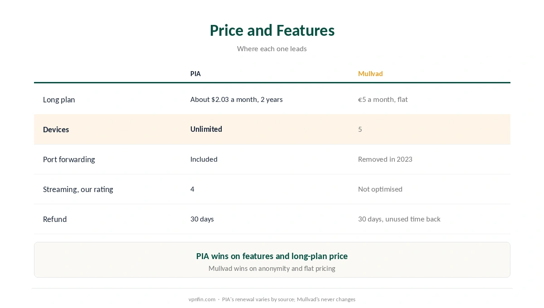Image resolution: width=544 pixels, height=308 pixels.
Task: Click 'PIA wins on features and long-plan price'
Action: click(x=272, y=256)
